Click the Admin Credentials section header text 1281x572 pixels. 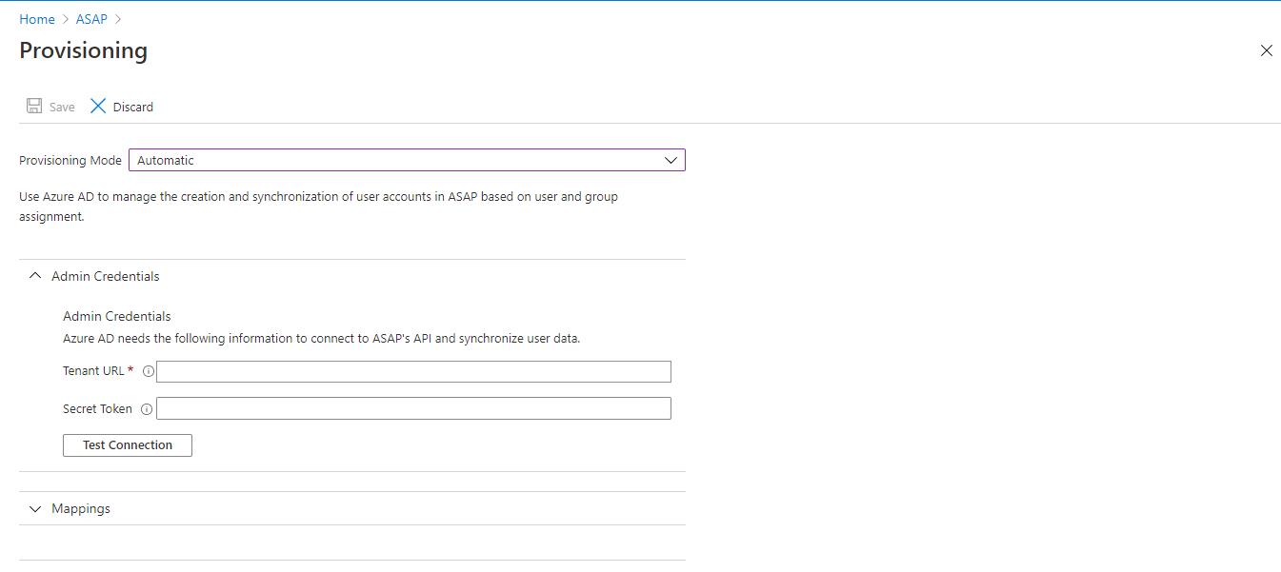click(106, 276)
